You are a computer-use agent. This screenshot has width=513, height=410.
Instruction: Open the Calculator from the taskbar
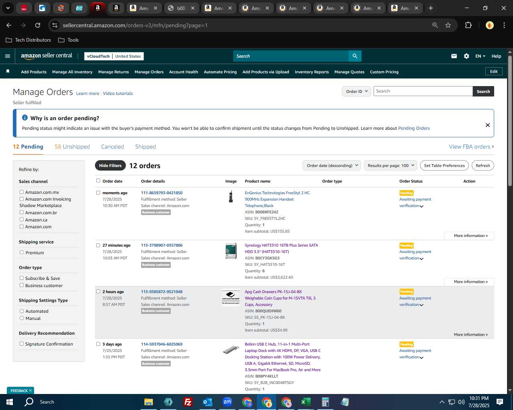click(325, 402)
